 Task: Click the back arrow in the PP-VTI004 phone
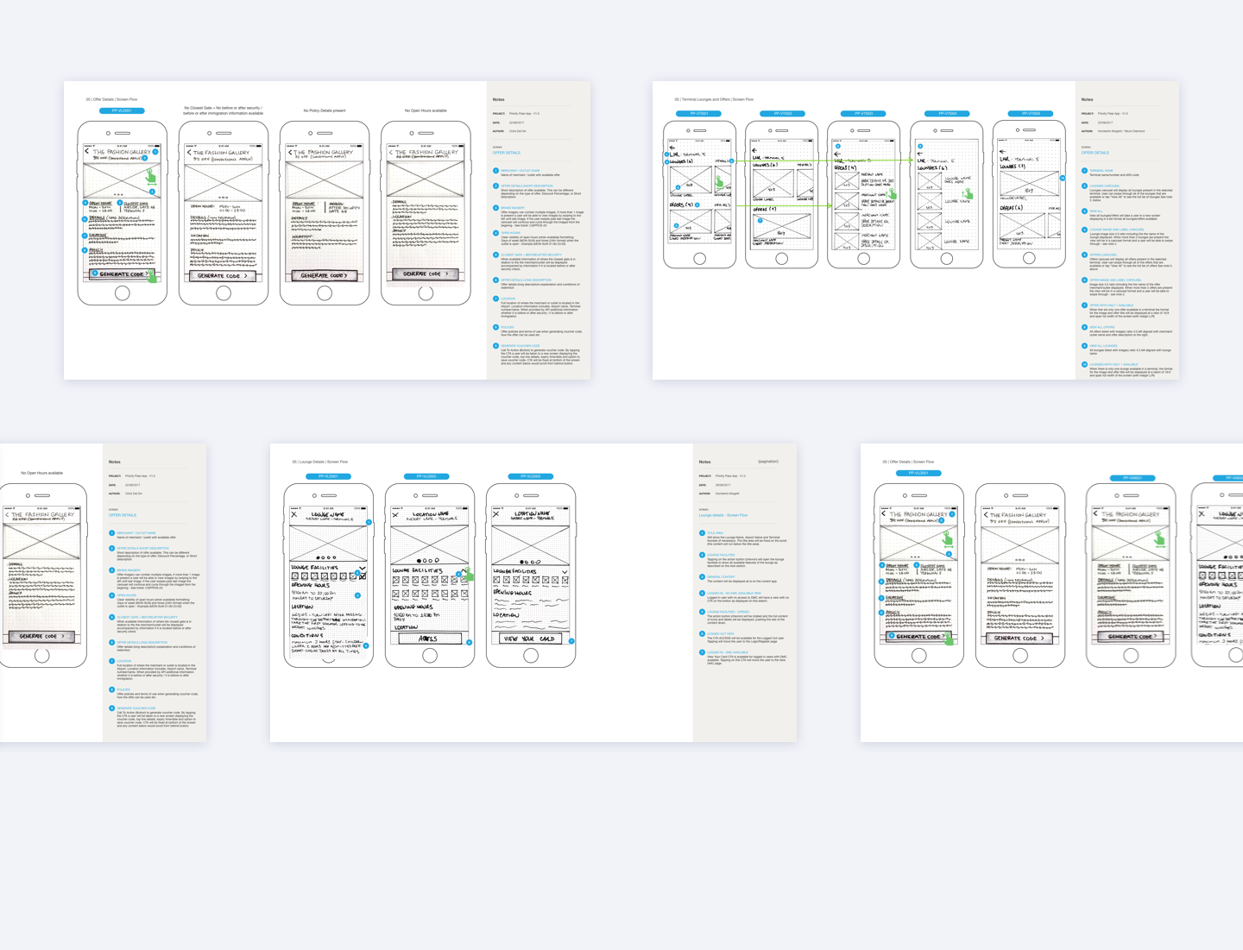(x=920, y=154)
